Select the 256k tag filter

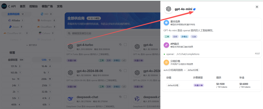[47, 85]
